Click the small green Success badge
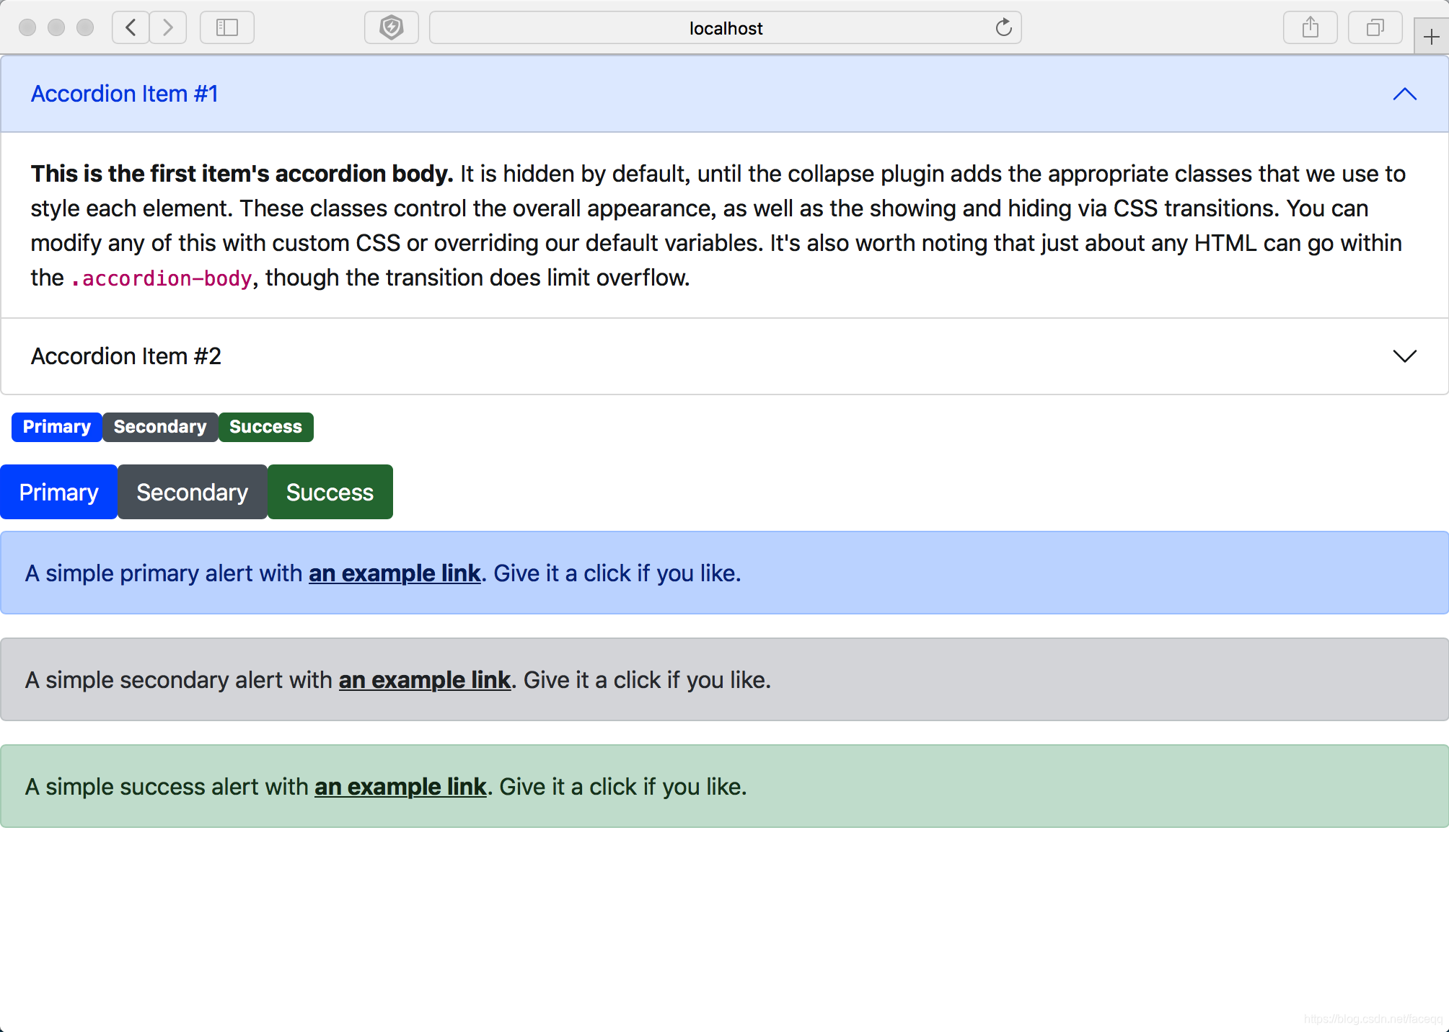Image resolution: width=1449 pixels, height=1032 pixels. tap(265, 427)
